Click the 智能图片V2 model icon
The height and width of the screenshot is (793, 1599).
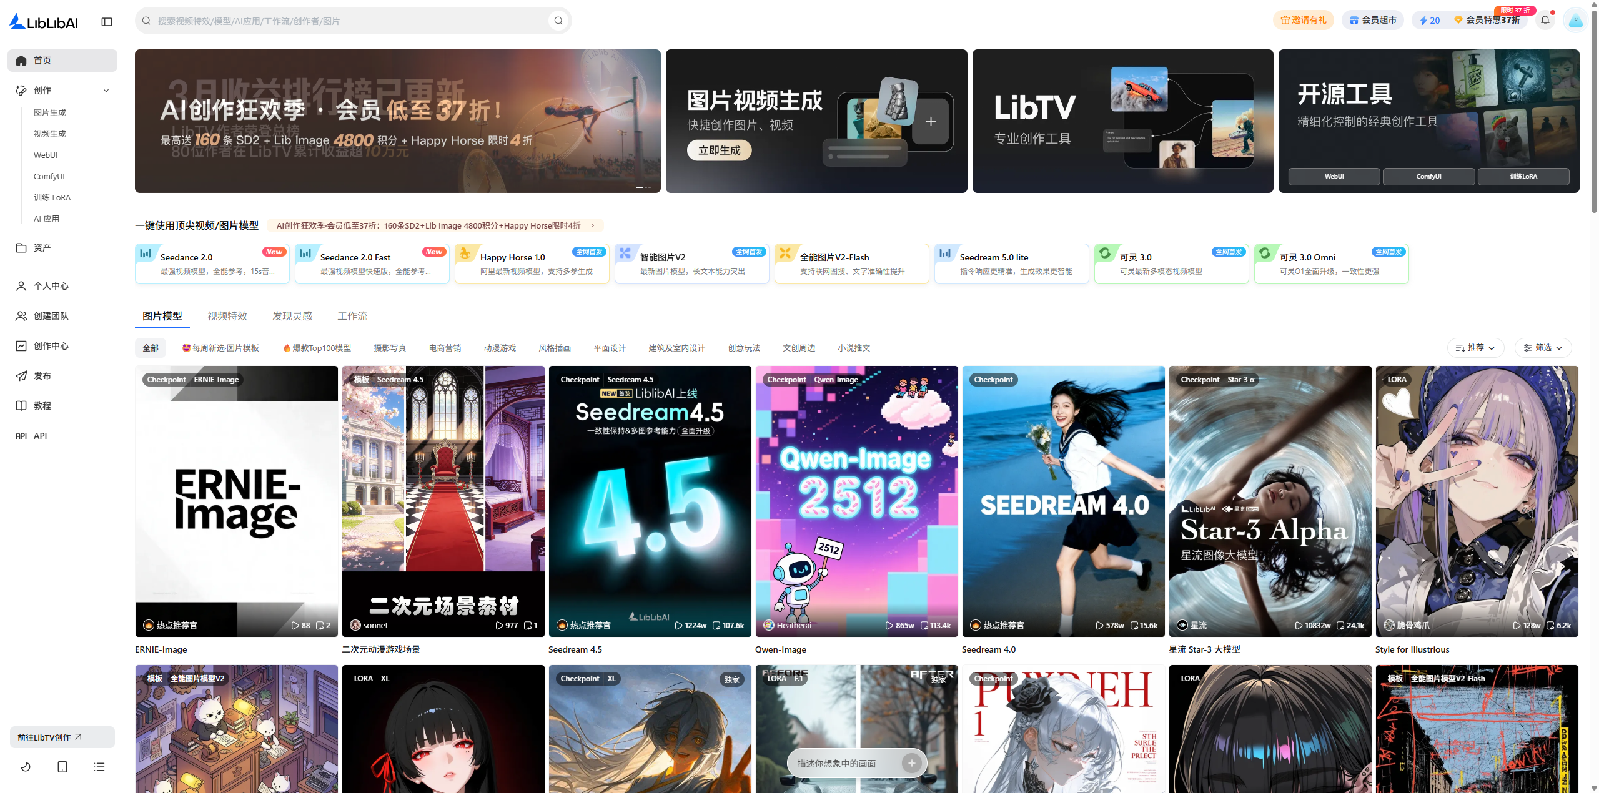[x=625, y=253]
